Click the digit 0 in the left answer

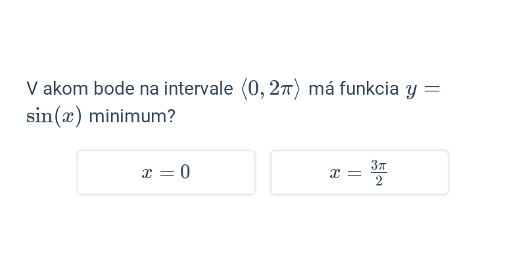(185, 172)
